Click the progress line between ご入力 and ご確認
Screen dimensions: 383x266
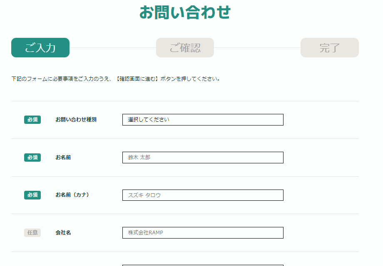click(x=113, y=47)
